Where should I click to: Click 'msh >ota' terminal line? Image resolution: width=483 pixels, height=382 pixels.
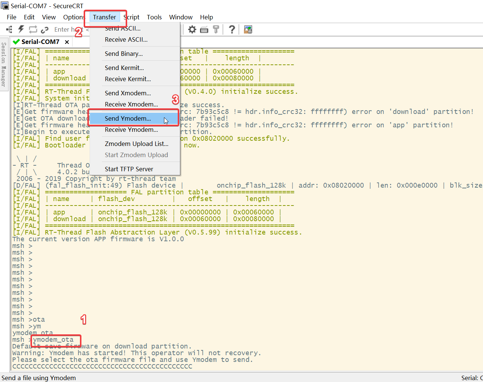click(x=29, y=319)
